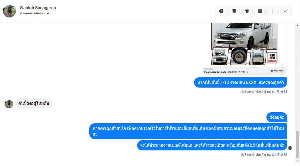Screen dimensions: 300x166
Task: Click the Wanlob Saengarun name heading
Action: coord(38,8)
